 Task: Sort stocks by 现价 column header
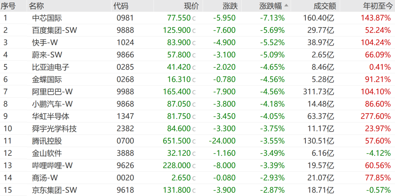click(x=191, y=5)
